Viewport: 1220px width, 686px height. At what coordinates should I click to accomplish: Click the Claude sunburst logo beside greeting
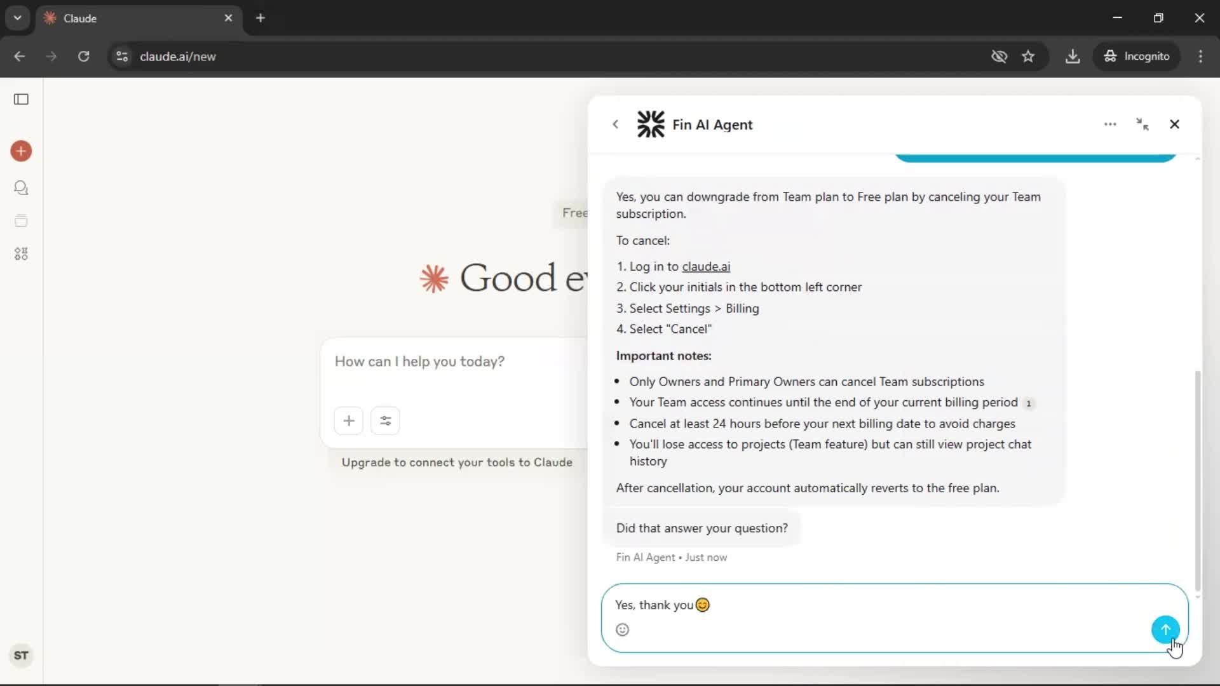[434, 279]
